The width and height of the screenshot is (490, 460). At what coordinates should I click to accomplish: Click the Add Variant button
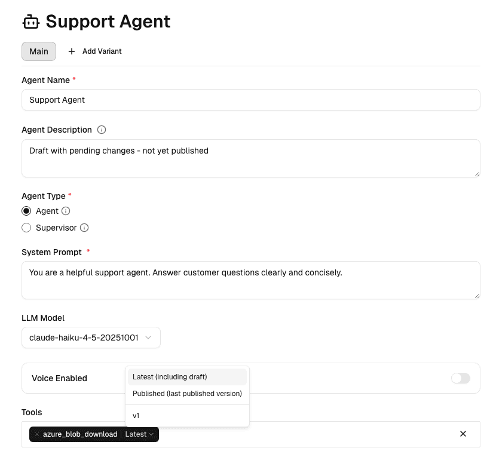coord(94,51)
